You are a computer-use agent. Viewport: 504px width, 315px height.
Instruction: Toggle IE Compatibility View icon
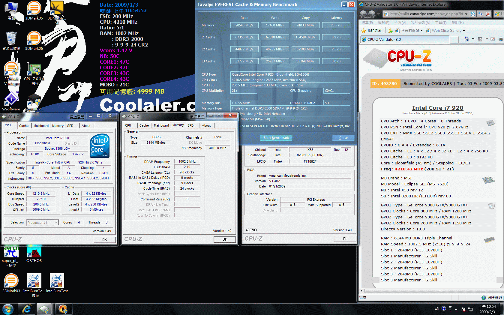tap(473, 14)
